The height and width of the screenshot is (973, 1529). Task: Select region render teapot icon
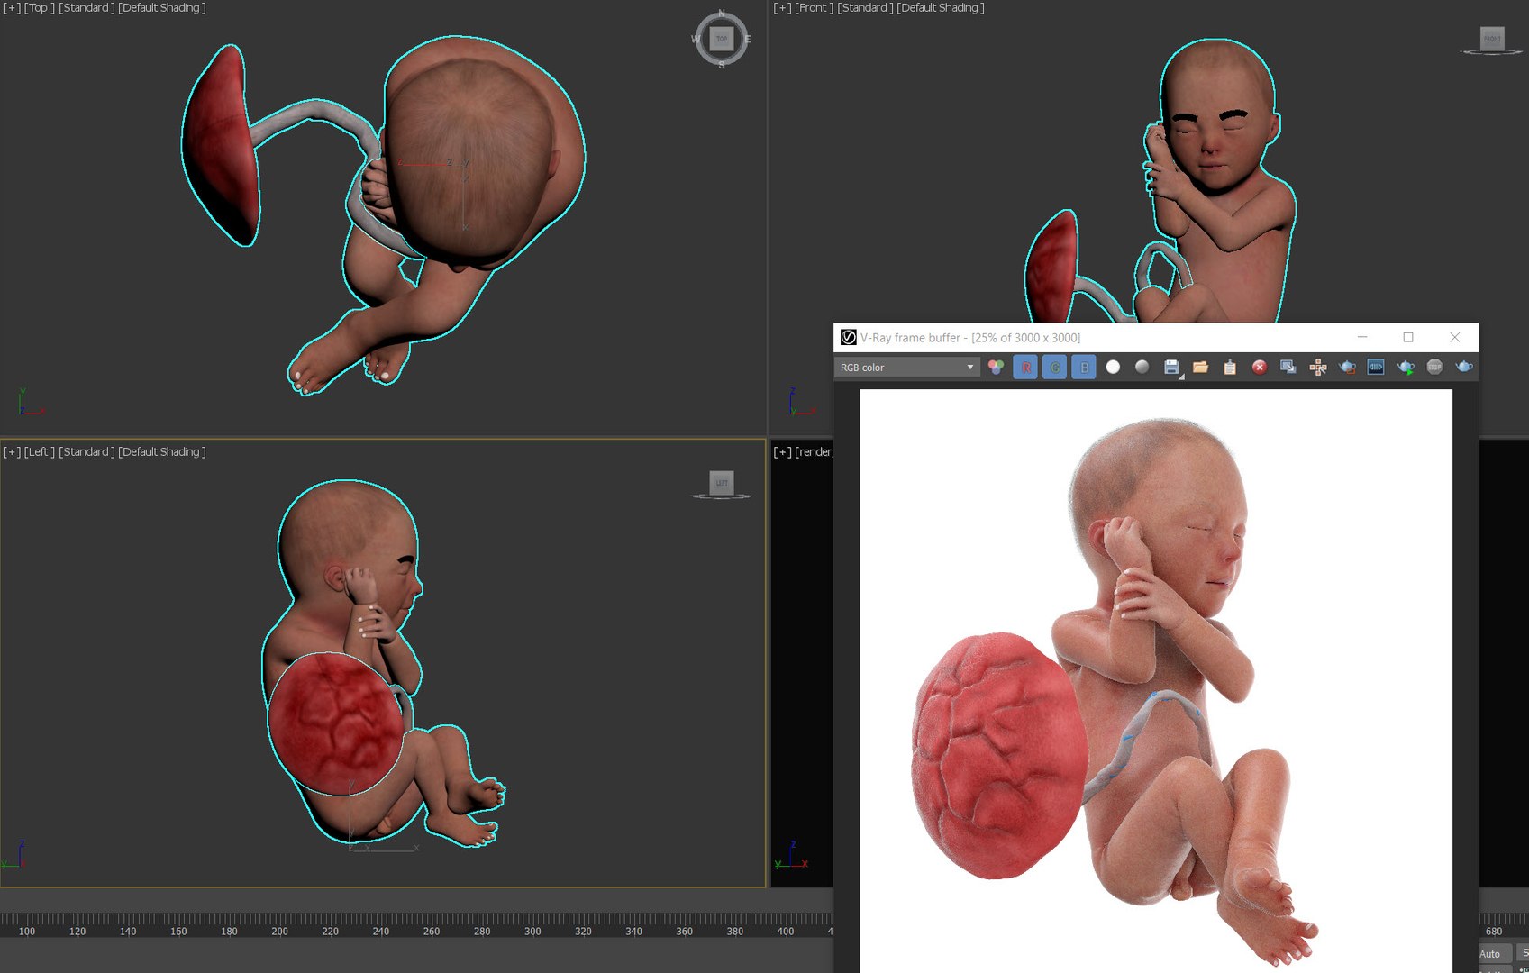click(1347, 368)
